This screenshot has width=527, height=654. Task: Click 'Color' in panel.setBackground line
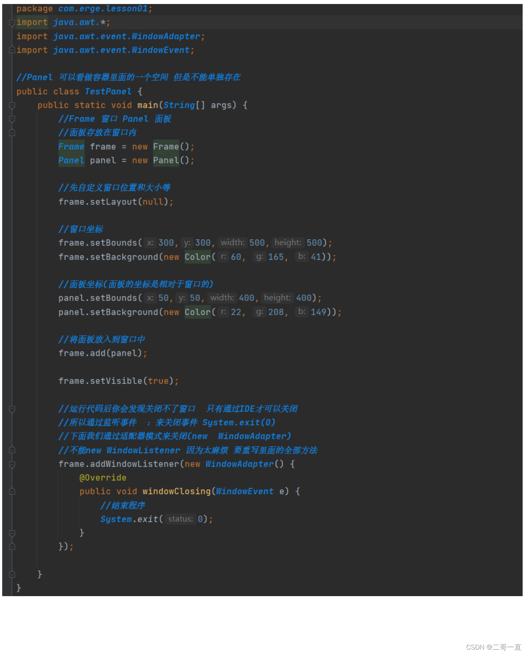pyautogui.click(x=198, y=312)
